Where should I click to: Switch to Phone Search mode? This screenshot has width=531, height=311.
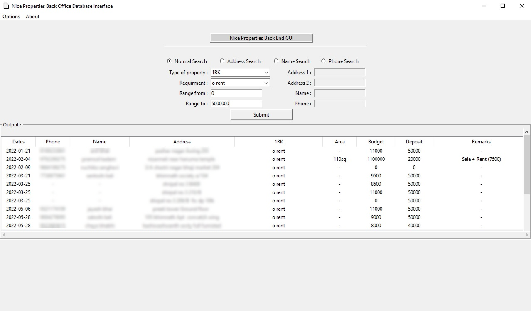tap(324, 61)
